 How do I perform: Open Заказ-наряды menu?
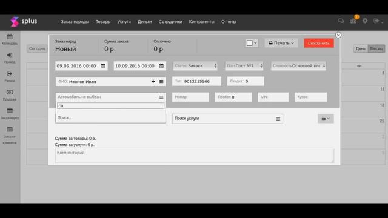tap(75, 22)
